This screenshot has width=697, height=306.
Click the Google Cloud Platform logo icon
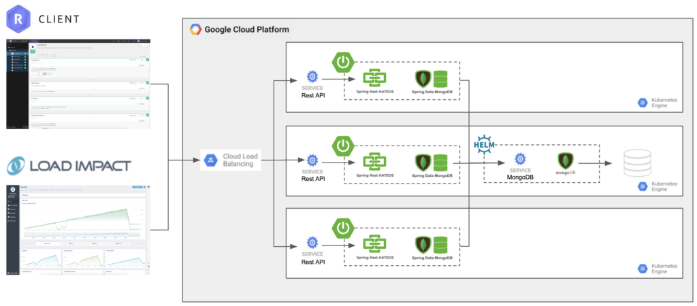(x=195, y=29)
